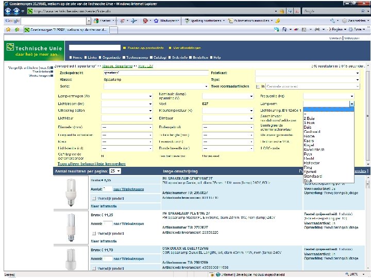The height and width of the screenshot is (278, 371).
Task: Select the Met afbeeldingen option
Action: pos(185,48)
